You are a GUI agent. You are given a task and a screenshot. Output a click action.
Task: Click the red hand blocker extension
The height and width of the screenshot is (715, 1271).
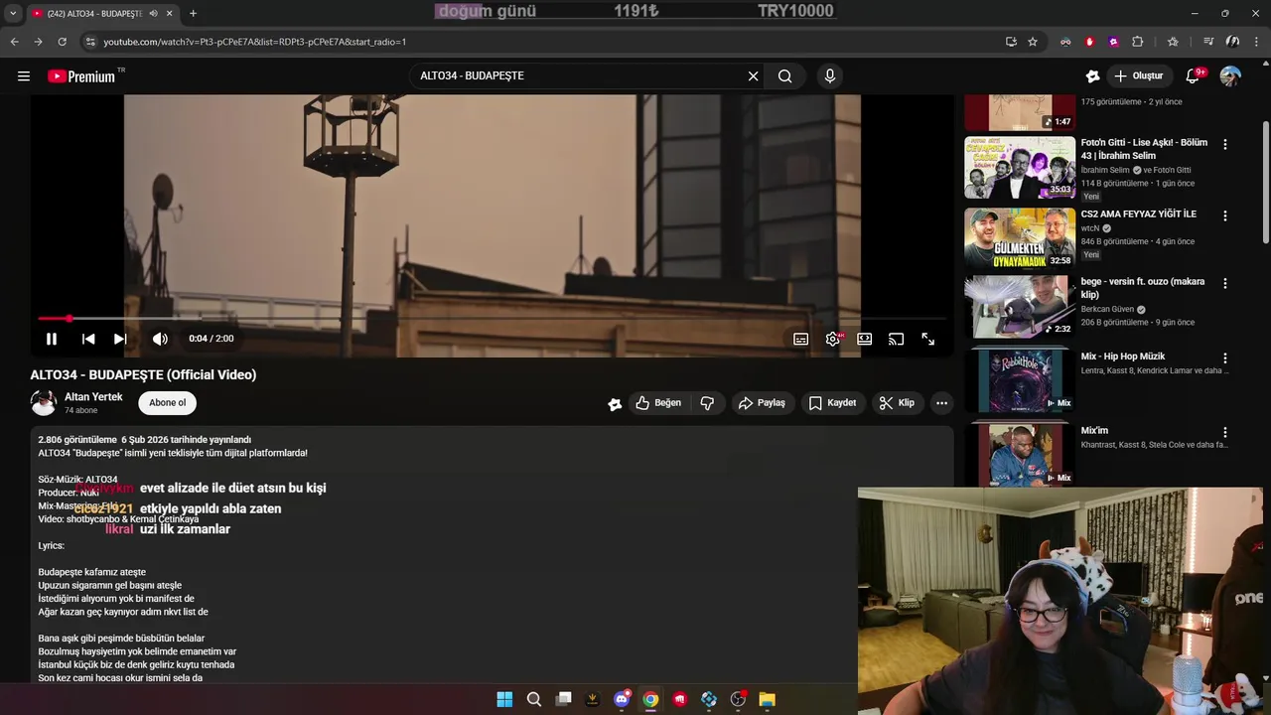(x=1089, y=42)
